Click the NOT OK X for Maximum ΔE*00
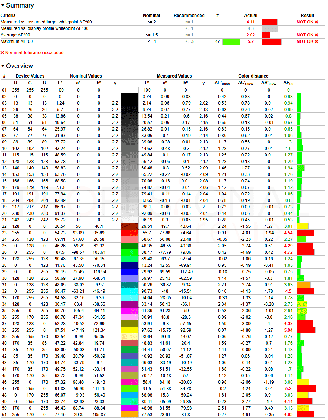This screenshot has width=328, height=420. pos(316,41)
